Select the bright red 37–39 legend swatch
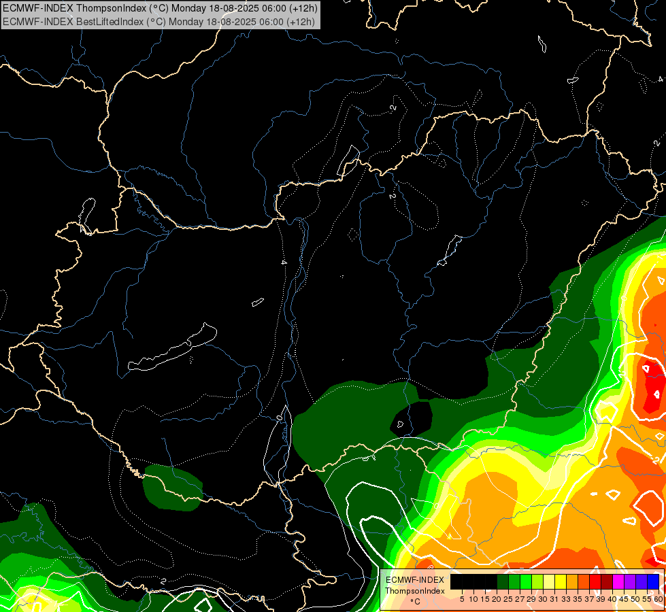 (x=595, y=581)
